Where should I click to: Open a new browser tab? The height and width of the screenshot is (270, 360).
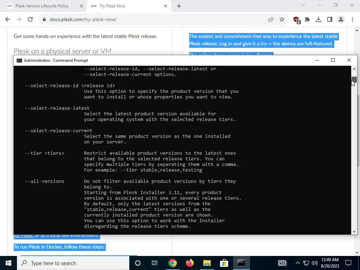tap(179, 6)
